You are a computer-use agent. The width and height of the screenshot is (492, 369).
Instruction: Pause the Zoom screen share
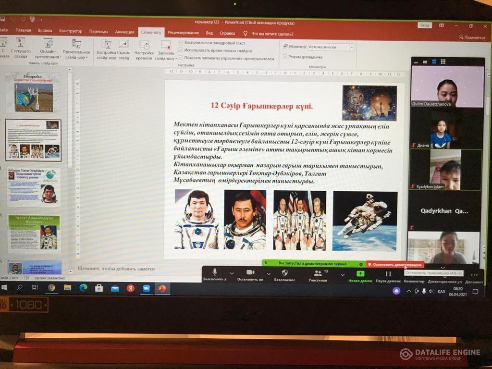pyautogui.click(x=388, y=273)
